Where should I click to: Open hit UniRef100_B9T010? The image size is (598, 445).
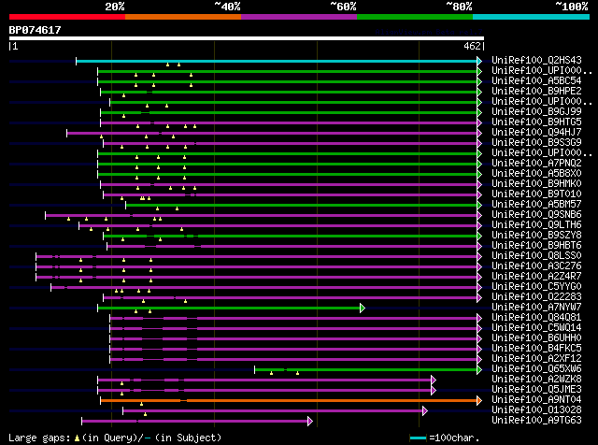click(536, 194)
